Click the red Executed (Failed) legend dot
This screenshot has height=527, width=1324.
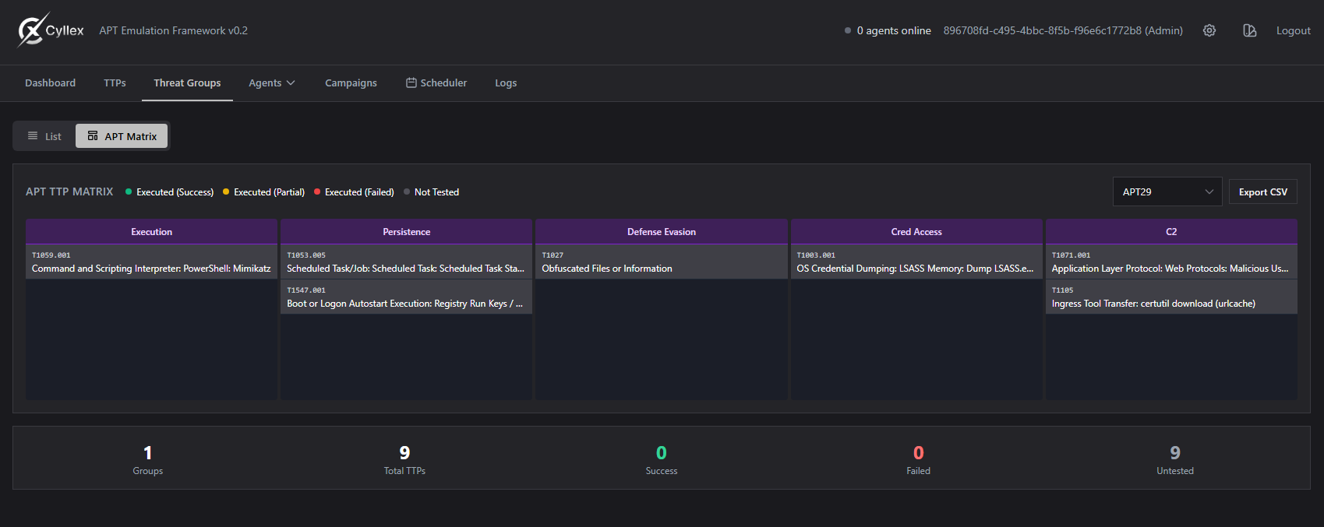click(x=317, y=192)
